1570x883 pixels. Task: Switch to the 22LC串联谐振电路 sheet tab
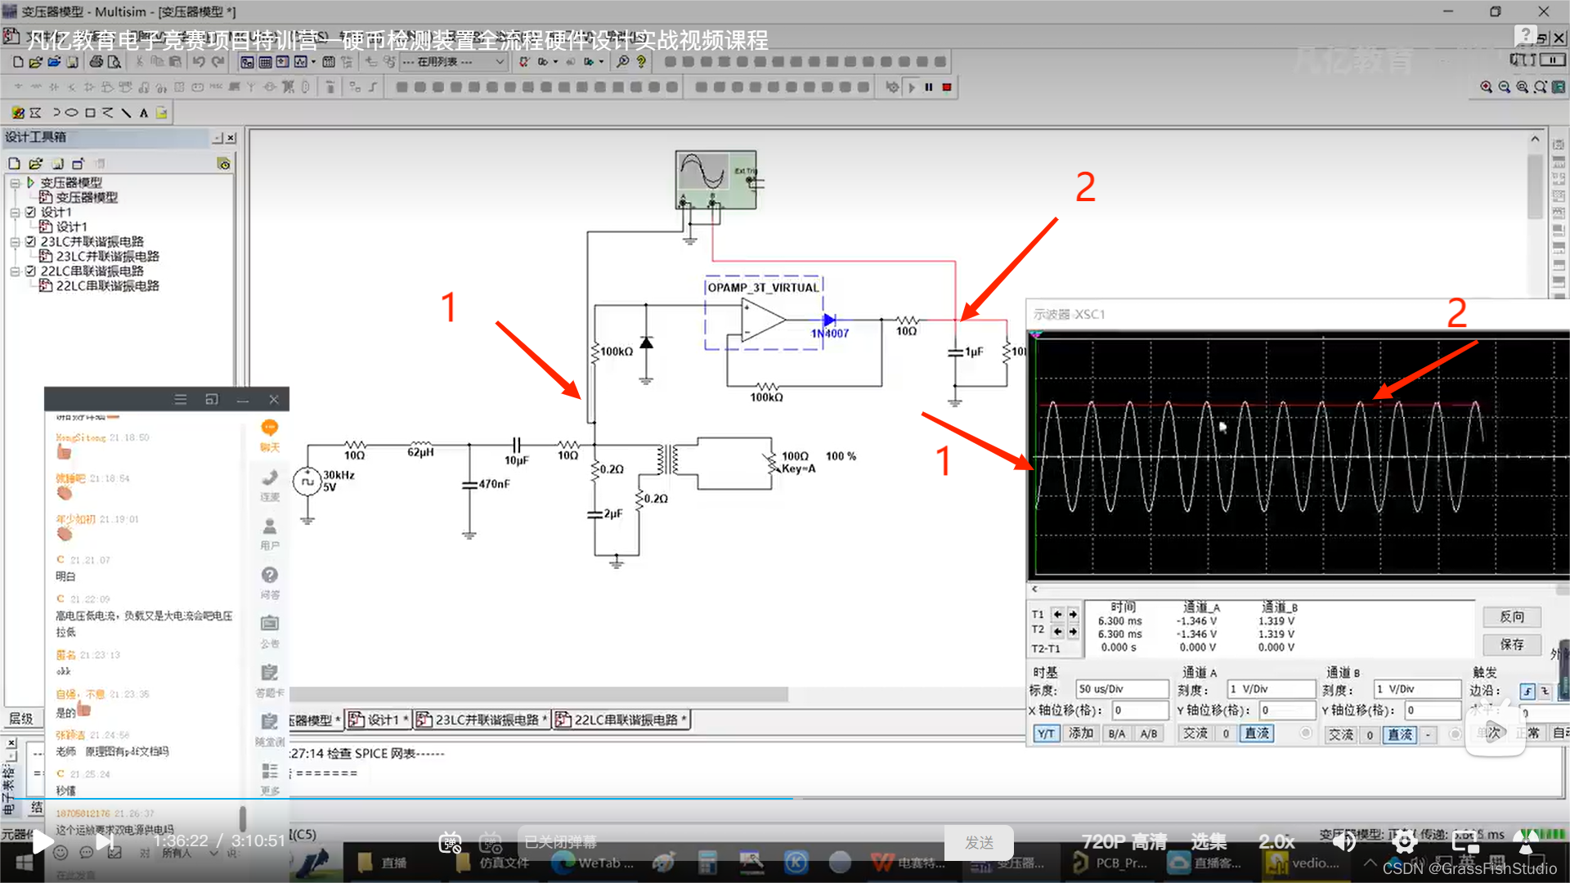(x=625, y=719)
